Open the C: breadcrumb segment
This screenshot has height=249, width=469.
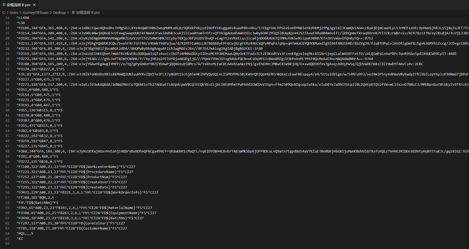[4, 12]
